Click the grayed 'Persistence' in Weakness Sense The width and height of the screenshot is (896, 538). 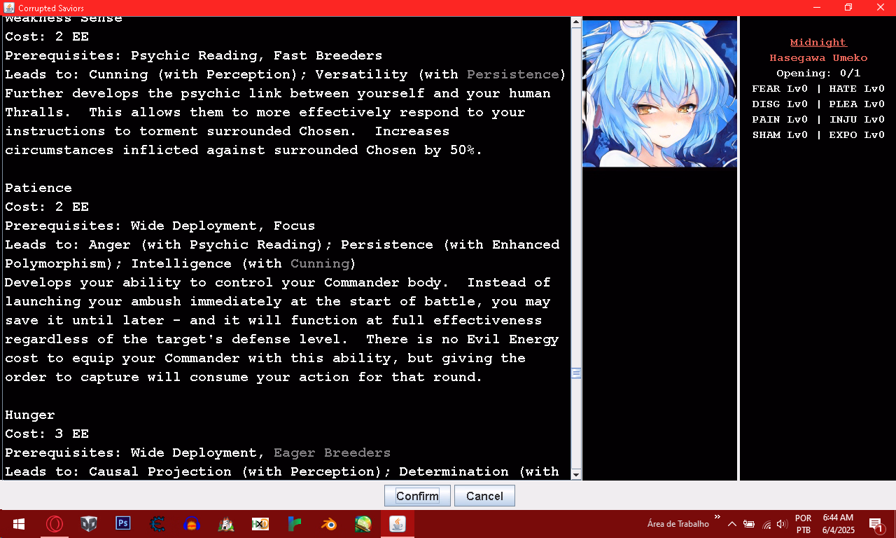pyautogui.click(x=513, y=74)
